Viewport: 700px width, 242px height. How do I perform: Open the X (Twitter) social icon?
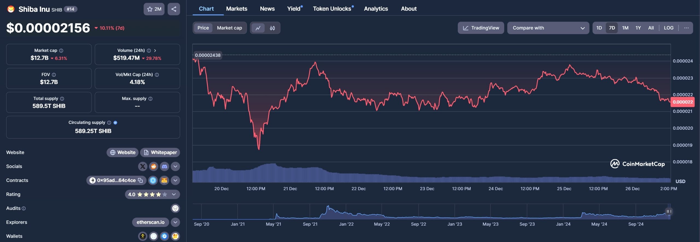click(142, 166)
